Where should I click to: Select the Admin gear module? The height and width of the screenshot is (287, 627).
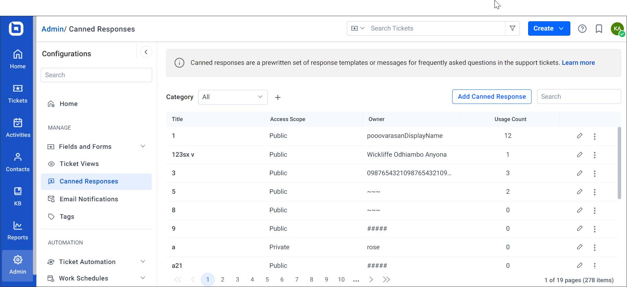coord(18,265)
